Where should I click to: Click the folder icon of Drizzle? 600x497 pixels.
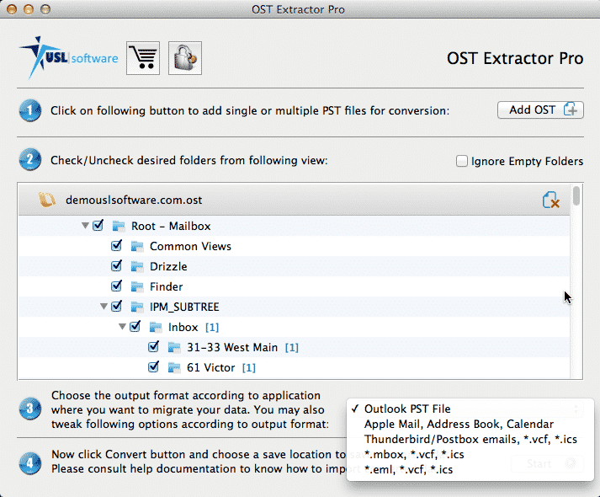[x=137, y=266]
